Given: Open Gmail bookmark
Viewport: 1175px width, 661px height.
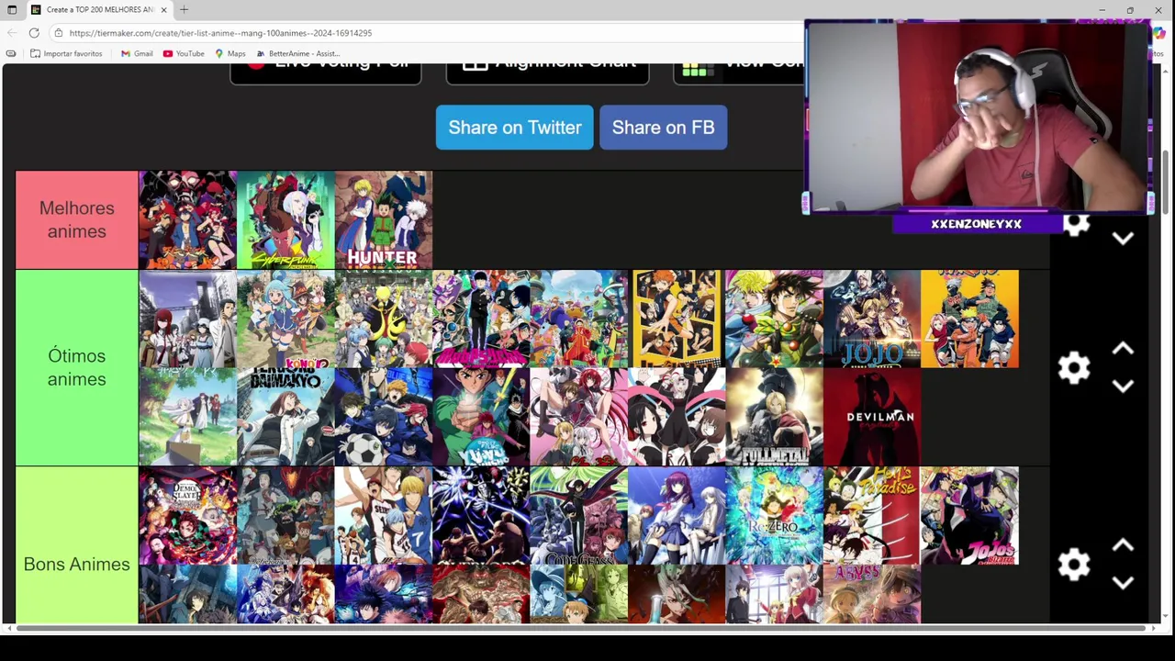Looking at the screenshot, I should pyautogui.click(x=137, y=53).
